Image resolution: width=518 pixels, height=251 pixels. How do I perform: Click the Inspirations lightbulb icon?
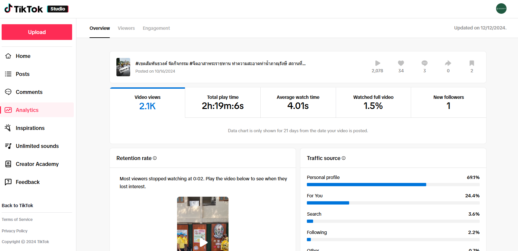[9, 128]
